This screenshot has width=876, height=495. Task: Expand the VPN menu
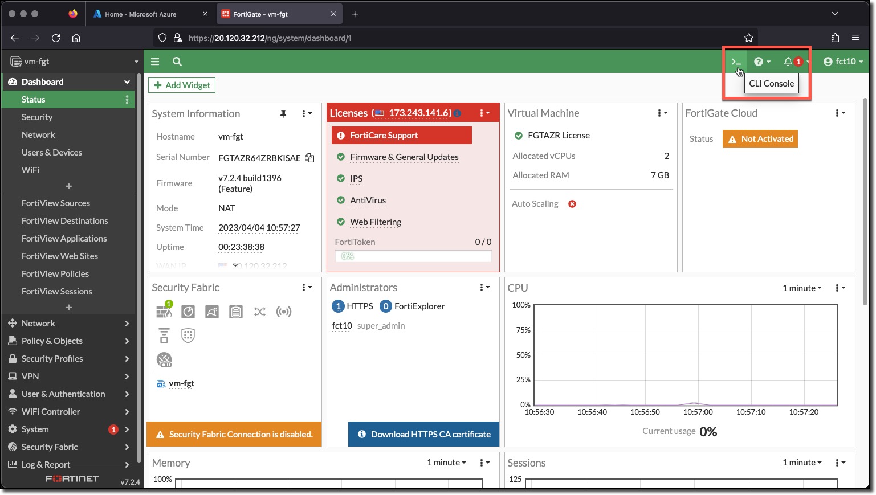pyautogui.click(x=68, y=377)
